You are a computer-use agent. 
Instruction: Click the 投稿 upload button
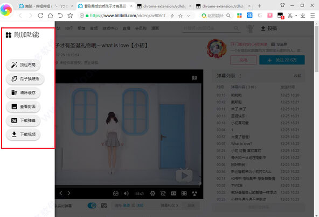269,28
